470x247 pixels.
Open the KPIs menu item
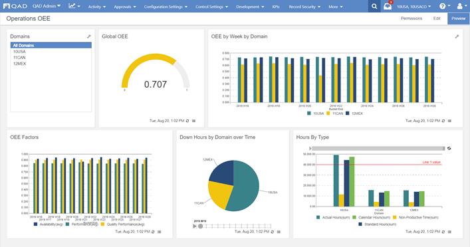pos(276,7)
